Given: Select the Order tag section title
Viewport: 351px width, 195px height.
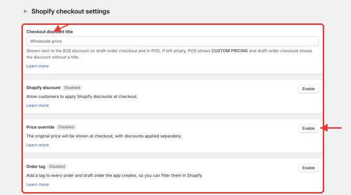Looking at the screenshot, I should pos(36,167).
